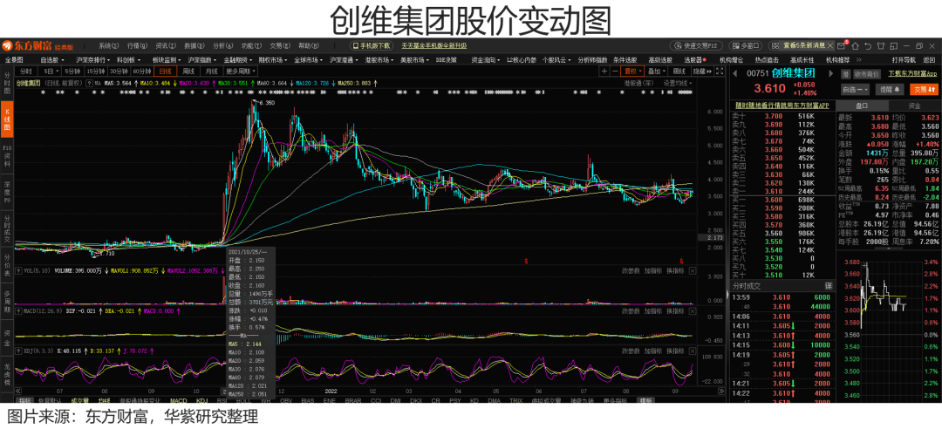Switch to 资金 tab in quote panel
The width and height of the screenshot is (942, 429).
[x=915, y=106]
